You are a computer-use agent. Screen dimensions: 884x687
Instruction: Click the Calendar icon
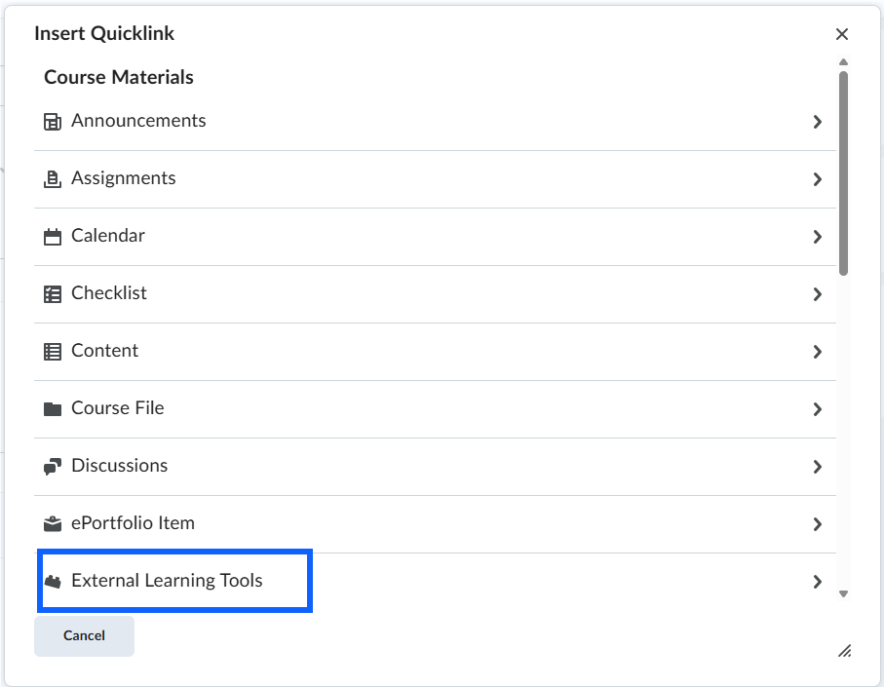coord(53,237)
